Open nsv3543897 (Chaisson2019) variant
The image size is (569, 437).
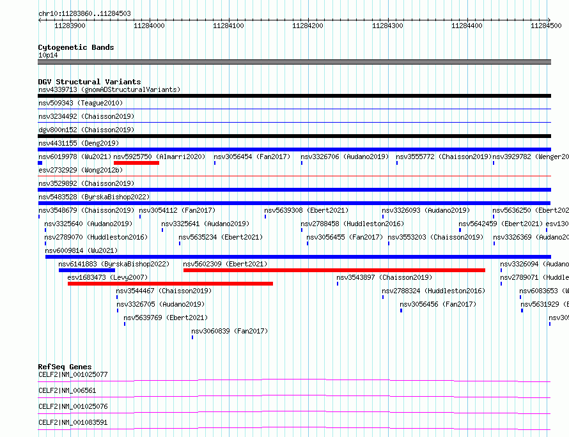(x=384, y=277)
